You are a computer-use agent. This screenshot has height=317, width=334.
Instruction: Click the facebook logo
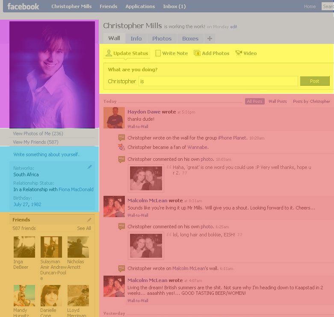[x=23, y=6]
